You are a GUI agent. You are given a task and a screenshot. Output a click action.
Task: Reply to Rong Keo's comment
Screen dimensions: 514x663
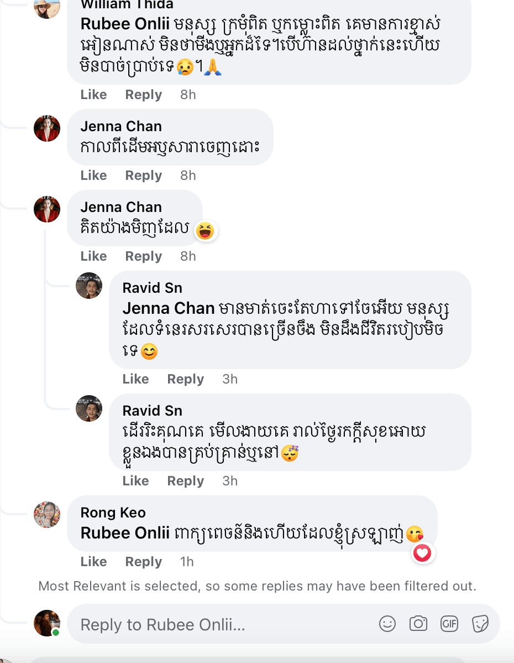pos(143,562)
